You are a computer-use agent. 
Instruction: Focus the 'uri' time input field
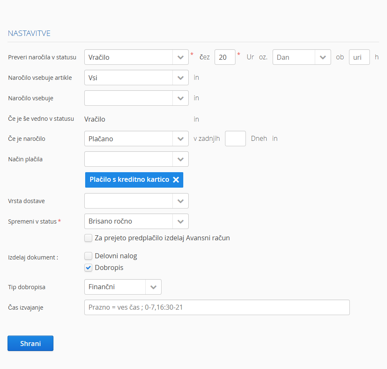pos(359,57)
